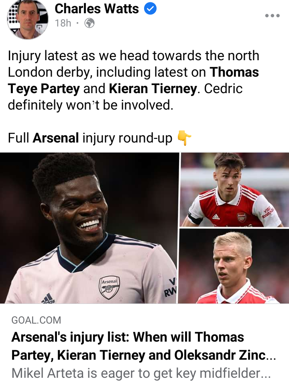Click the pointing down hand emoji

pos(184,138)
